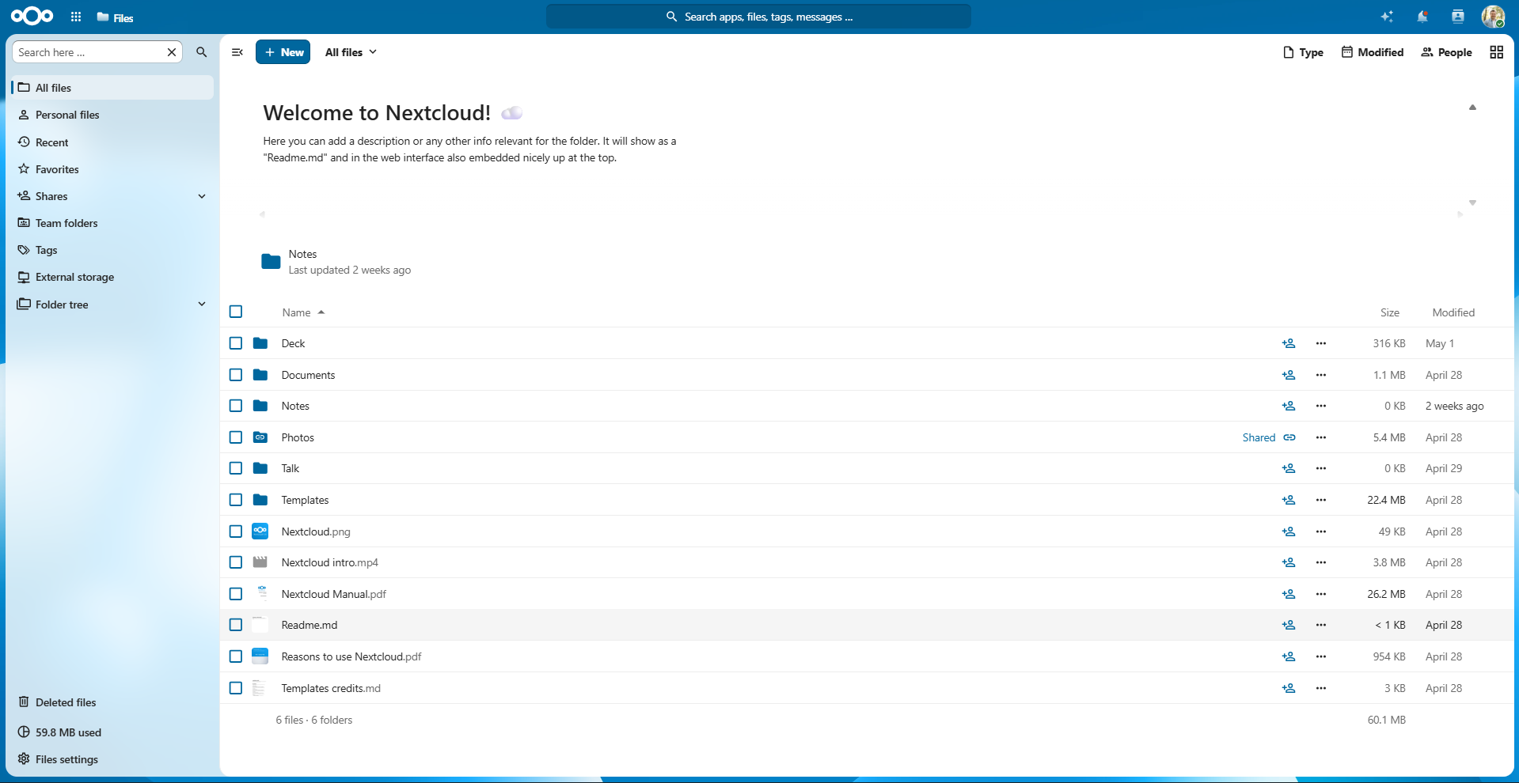Open the Nextcloud logo home link
The width and height of the screenshot is (1519, 783).
pyautogui.click(x=32, y=16)
